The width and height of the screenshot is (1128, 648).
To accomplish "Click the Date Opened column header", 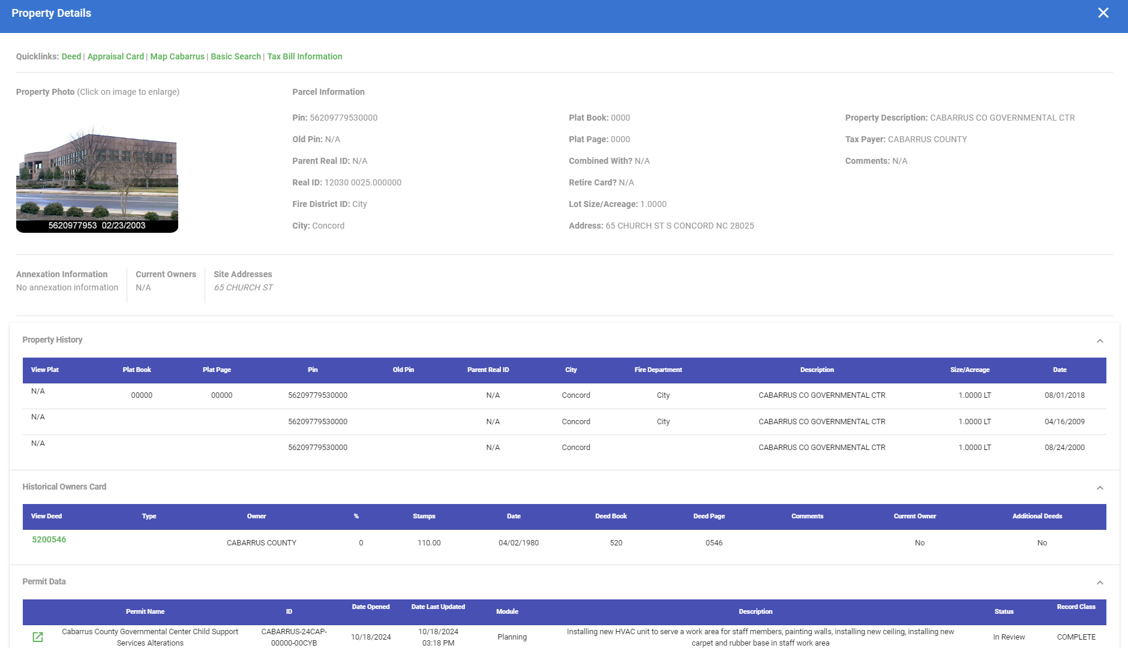I will (x=370, y=607).
